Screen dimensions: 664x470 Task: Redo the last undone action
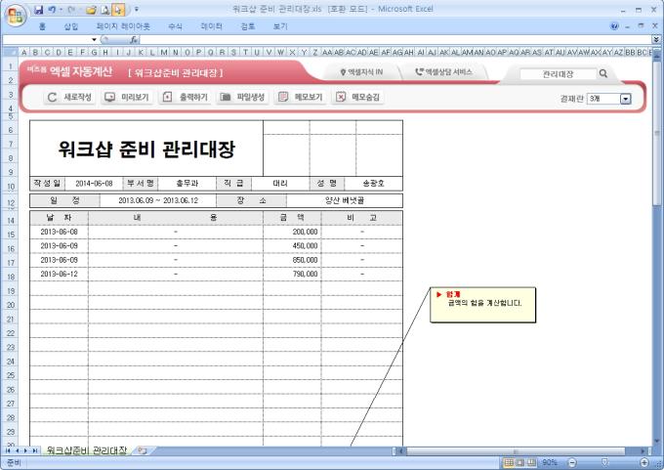tap(71, 10)
